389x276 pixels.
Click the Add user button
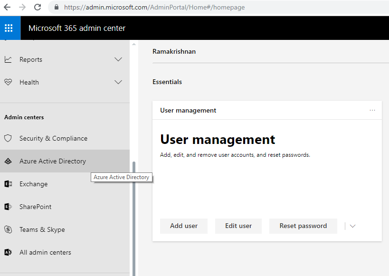click(x=184, y=226)
